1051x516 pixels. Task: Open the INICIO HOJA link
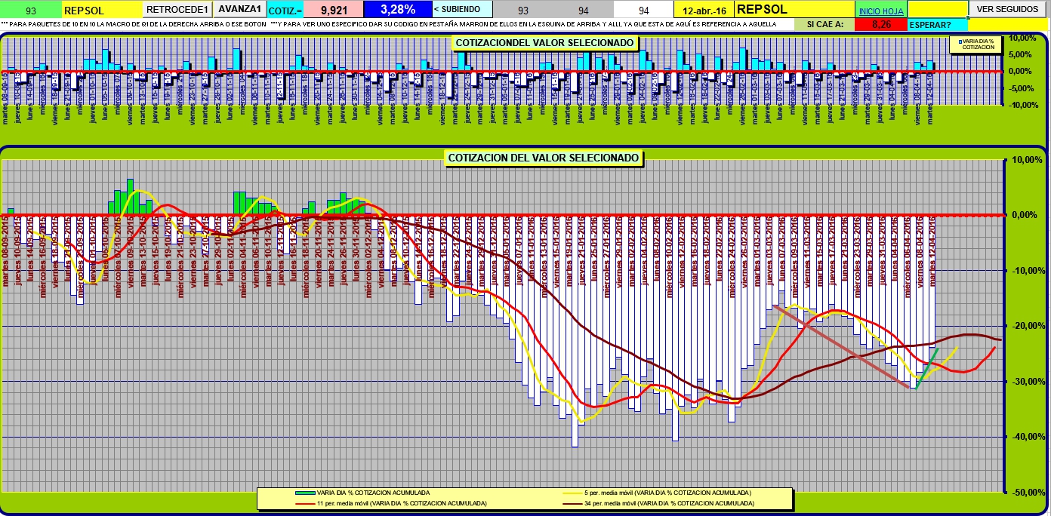tap(881, 11)
